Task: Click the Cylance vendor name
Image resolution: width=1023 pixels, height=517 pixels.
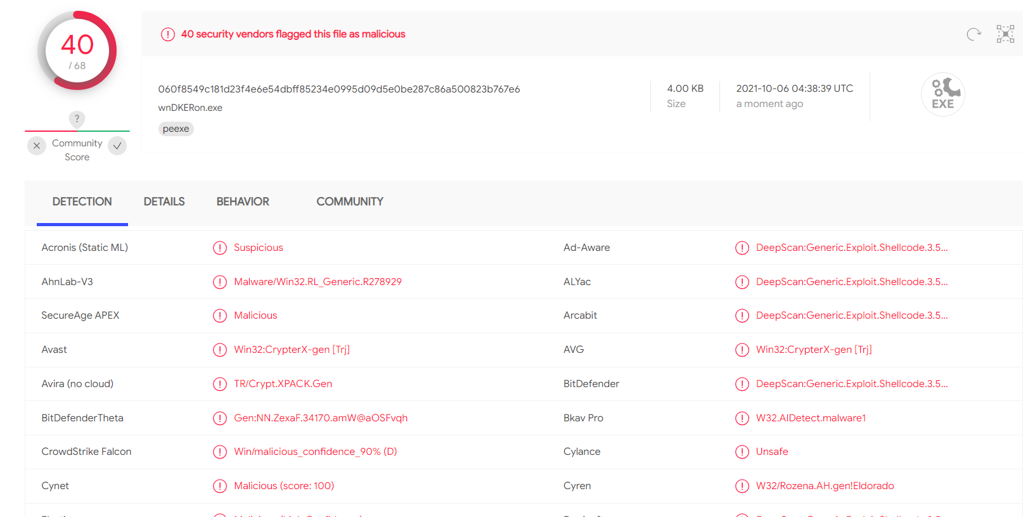Action: tap(582, 452)
